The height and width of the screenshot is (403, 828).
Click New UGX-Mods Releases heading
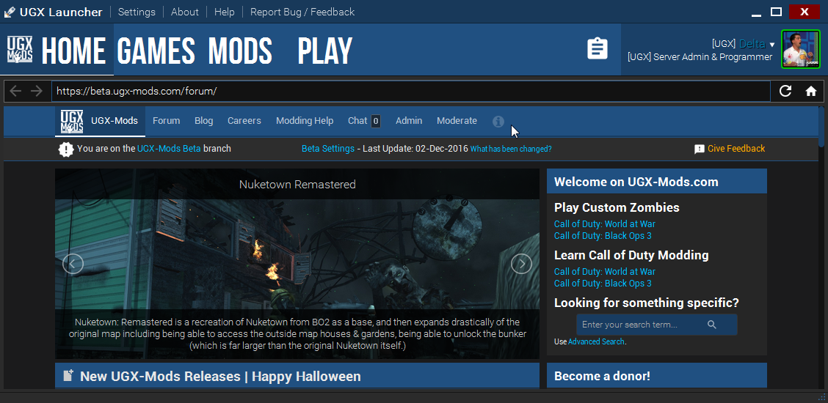pyautogui.click(x=220, y=376)
